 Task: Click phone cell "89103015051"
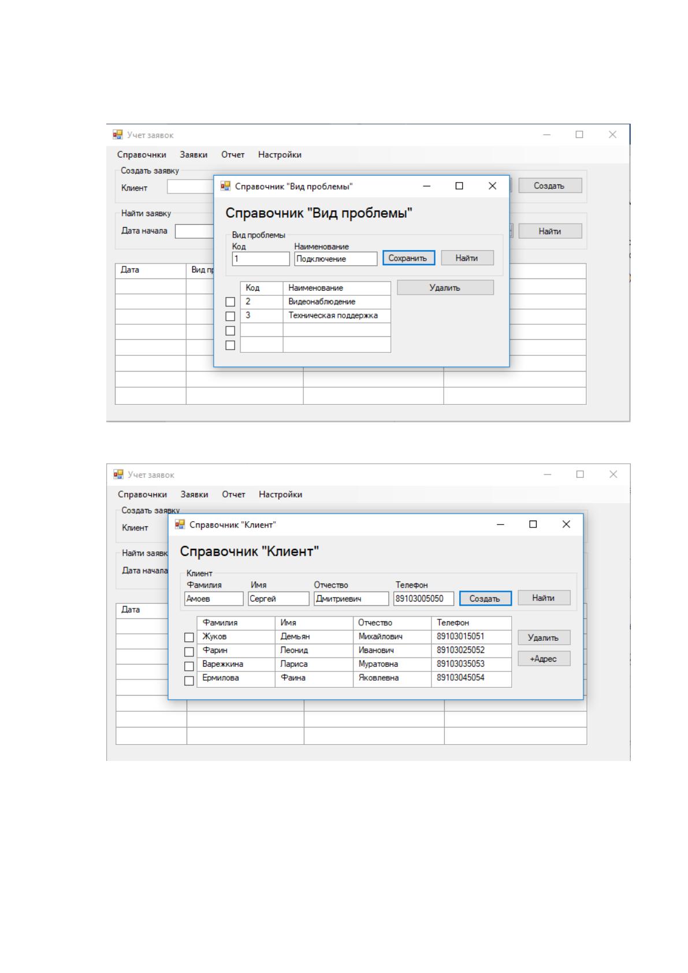point(471,636)
